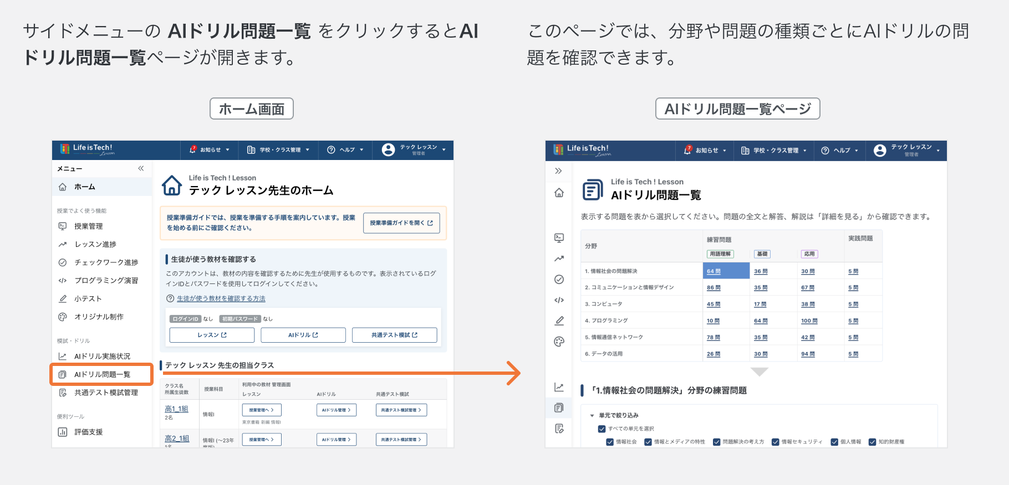
Task: Open the テック レッスン account dropdown on the AI drill page
Action: pos(907,150)
